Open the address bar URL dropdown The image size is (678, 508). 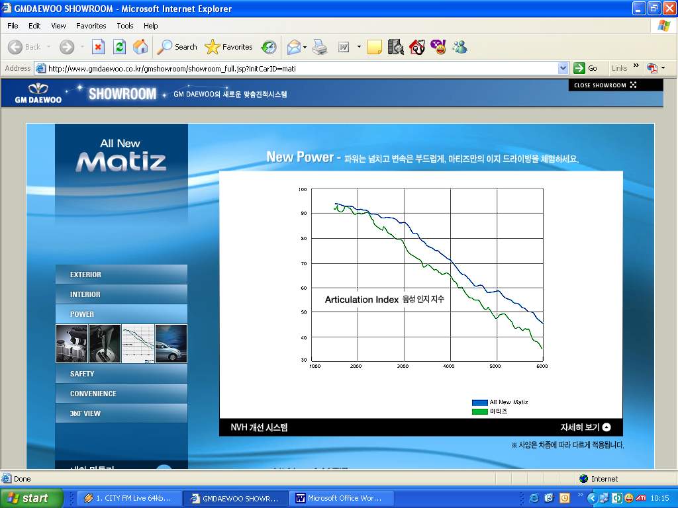(x=563, y=68)
